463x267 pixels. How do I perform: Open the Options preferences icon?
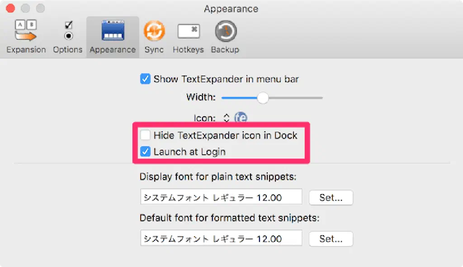point(68,32)
